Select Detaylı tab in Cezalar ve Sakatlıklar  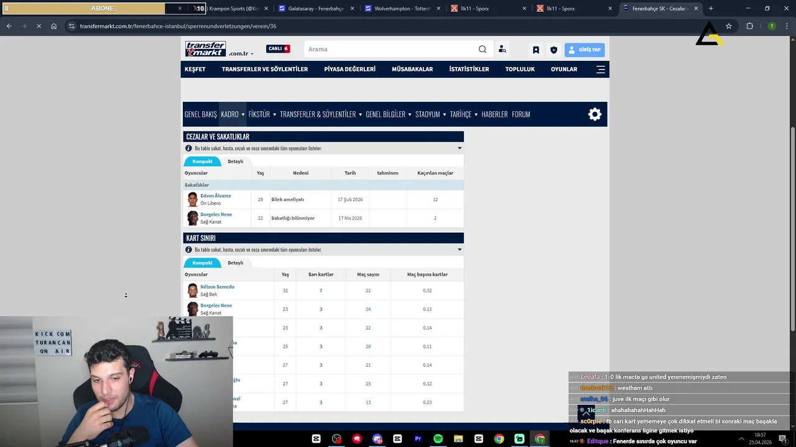(x=236, y=161)
